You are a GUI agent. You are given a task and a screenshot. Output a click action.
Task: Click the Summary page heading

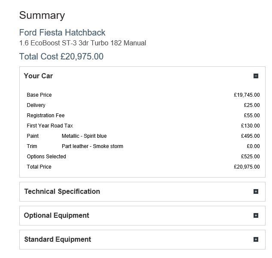42,16
